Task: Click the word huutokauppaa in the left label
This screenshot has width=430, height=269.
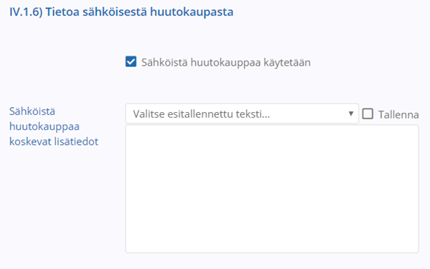Action: [44, 126]
